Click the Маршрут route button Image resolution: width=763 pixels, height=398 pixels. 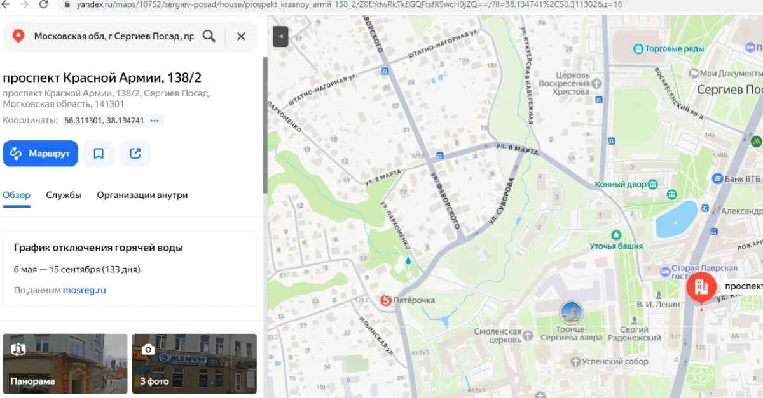(40, 154)
